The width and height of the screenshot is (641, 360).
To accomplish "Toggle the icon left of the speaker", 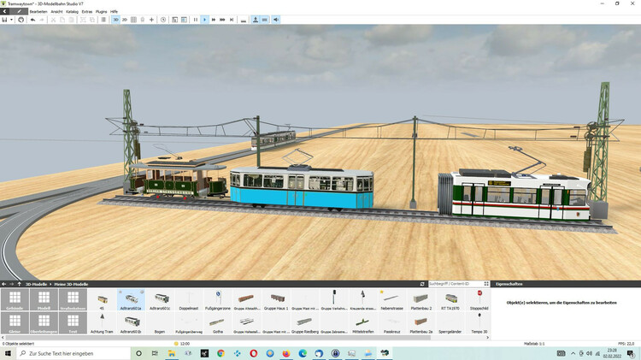I will pos(265,20).
